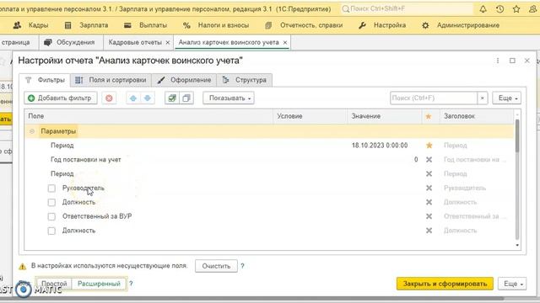Click cross mark in Ответственный за ВУР row
This screenshot has height=303, width=540.
[x=429, y=216]
